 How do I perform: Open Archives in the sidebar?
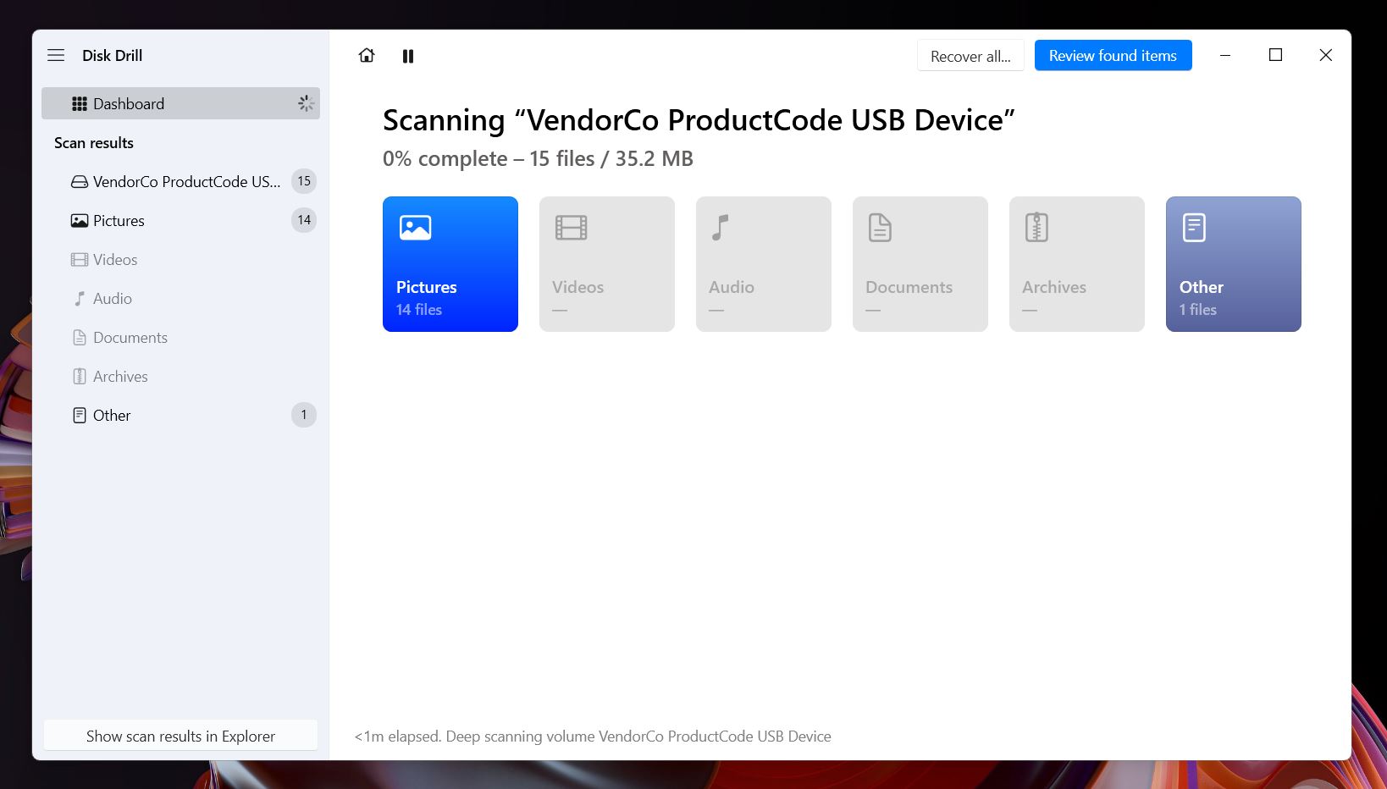point(180,376)
